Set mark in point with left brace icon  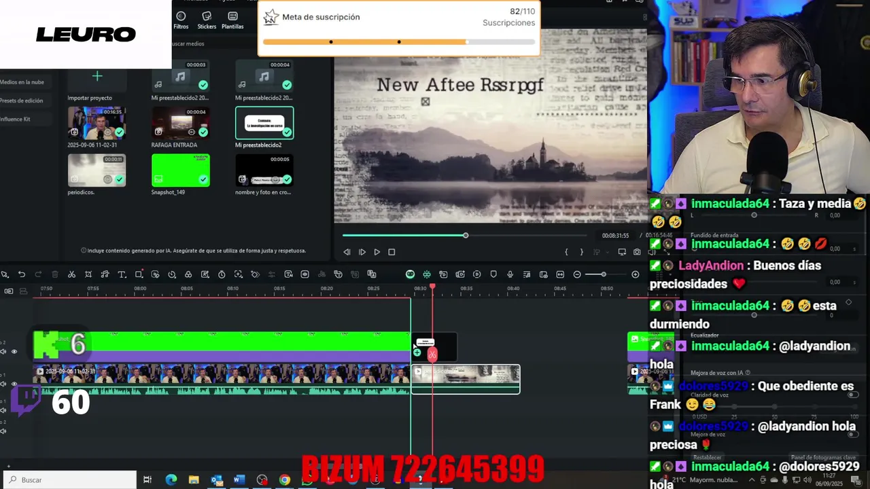[566, 252]
